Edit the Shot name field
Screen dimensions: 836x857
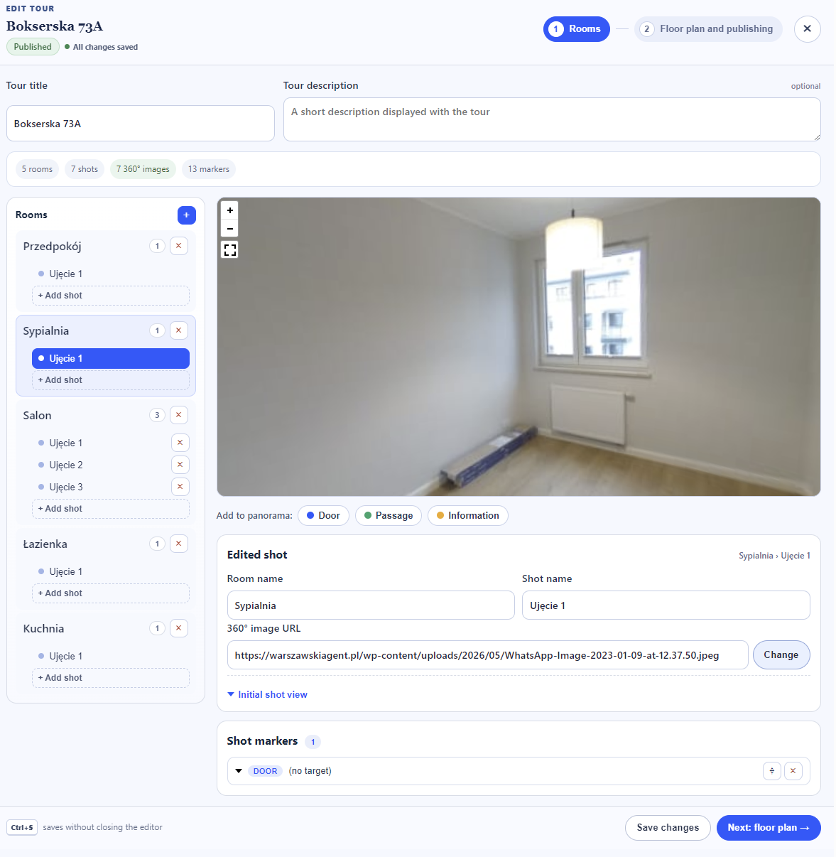[x=666, y=605]
